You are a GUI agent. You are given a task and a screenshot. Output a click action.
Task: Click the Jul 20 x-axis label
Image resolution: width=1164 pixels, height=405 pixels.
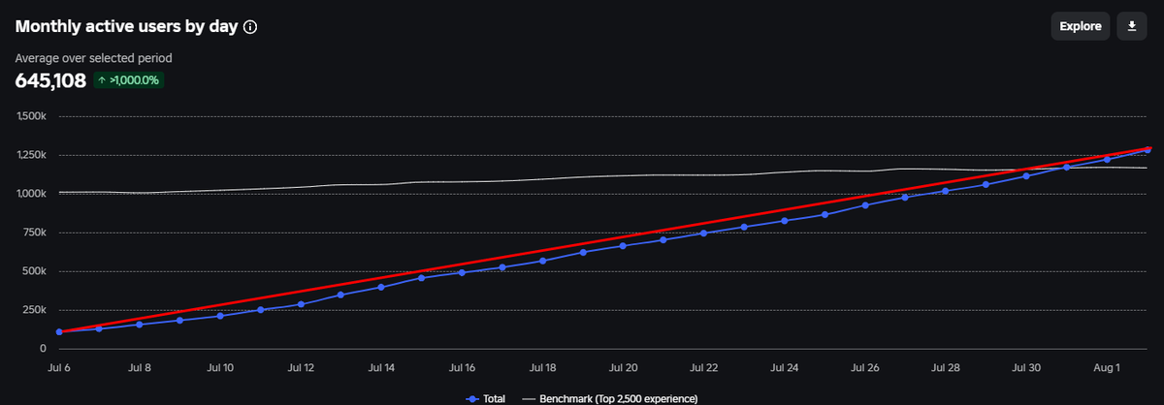(x=623, y=368)
